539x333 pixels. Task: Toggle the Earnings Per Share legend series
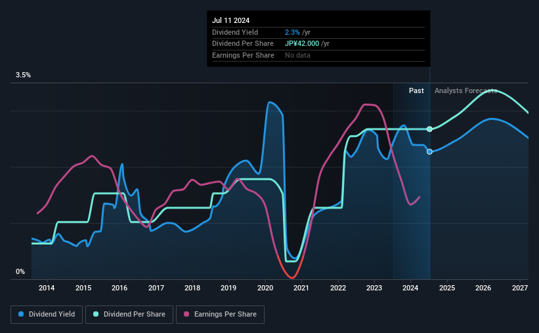click(220, 315)
